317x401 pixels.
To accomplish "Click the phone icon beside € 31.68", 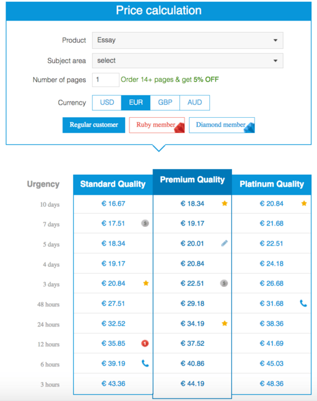I will pos(303,303).
